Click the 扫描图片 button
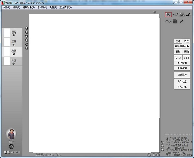This screenshot has height=158, width=194. click(x=182, y=75)
